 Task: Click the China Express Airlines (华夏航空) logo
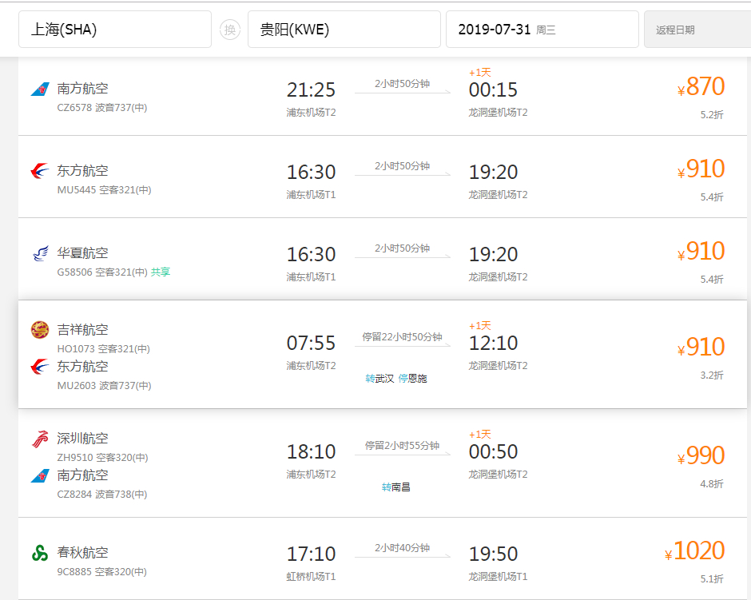[40, 252]
